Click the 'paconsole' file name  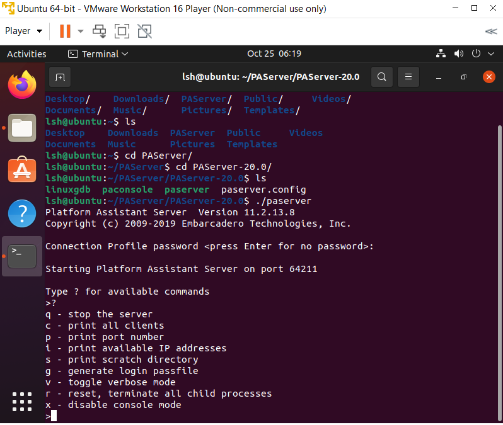click(127, 190)
